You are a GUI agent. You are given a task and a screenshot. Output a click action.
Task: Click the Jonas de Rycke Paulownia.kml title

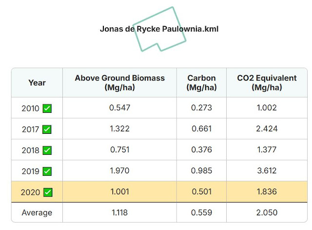point(159,29)
